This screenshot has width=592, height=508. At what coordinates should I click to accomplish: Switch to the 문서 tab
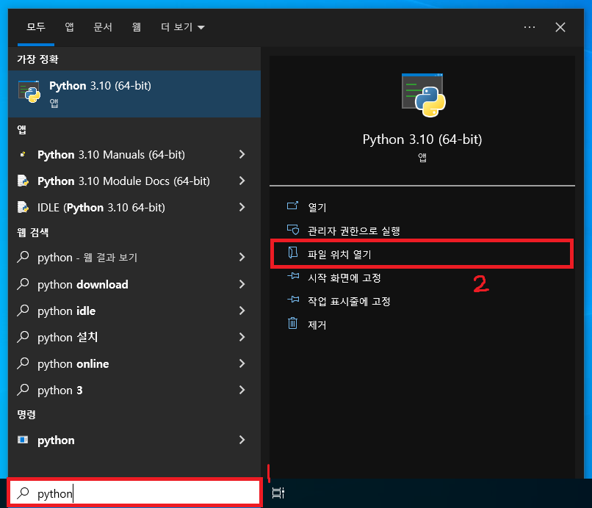click(x=103, y=26)
